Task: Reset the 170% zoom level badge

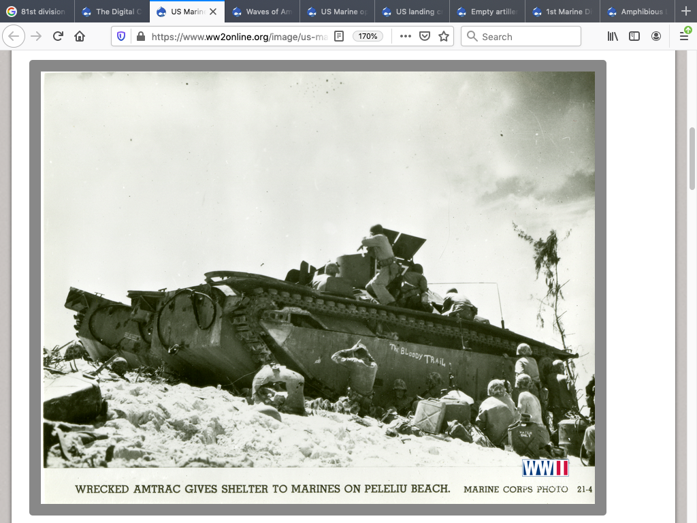Action: coord(368,36)
